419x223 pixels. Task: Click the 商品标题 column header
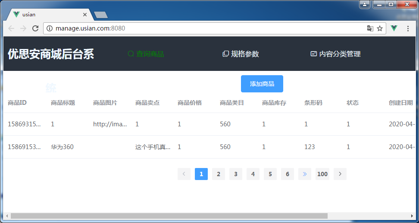(63, 103)
